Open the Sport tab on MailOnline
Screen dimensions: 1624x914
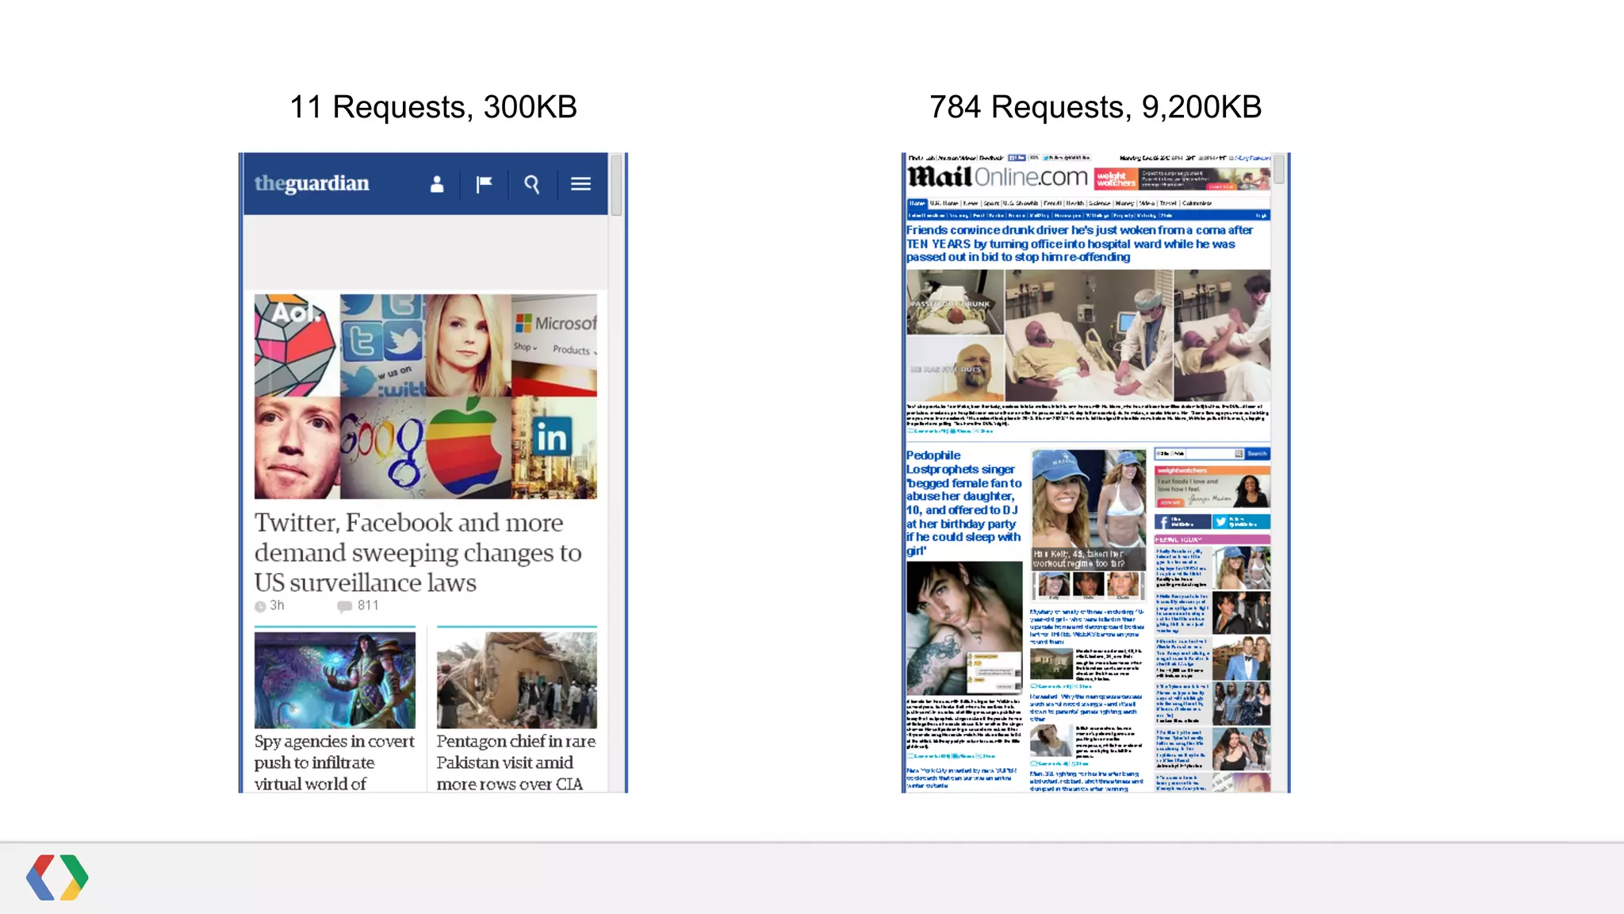pyautogui.click(x=991, y=203)
